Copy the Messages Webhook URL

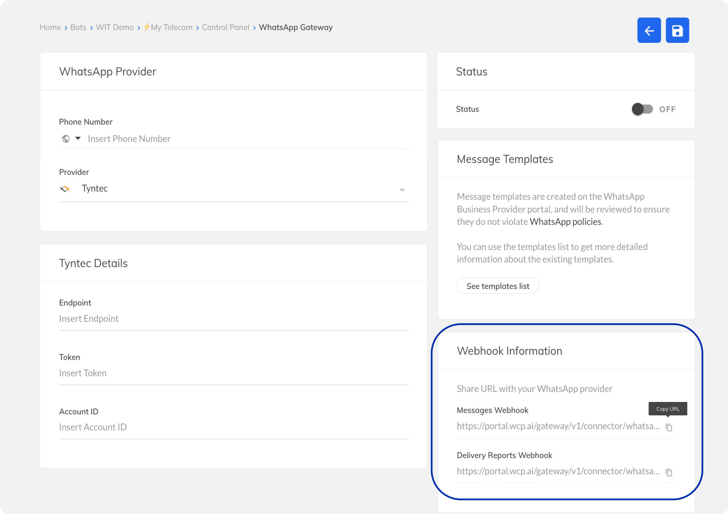[x=669, y=427]
